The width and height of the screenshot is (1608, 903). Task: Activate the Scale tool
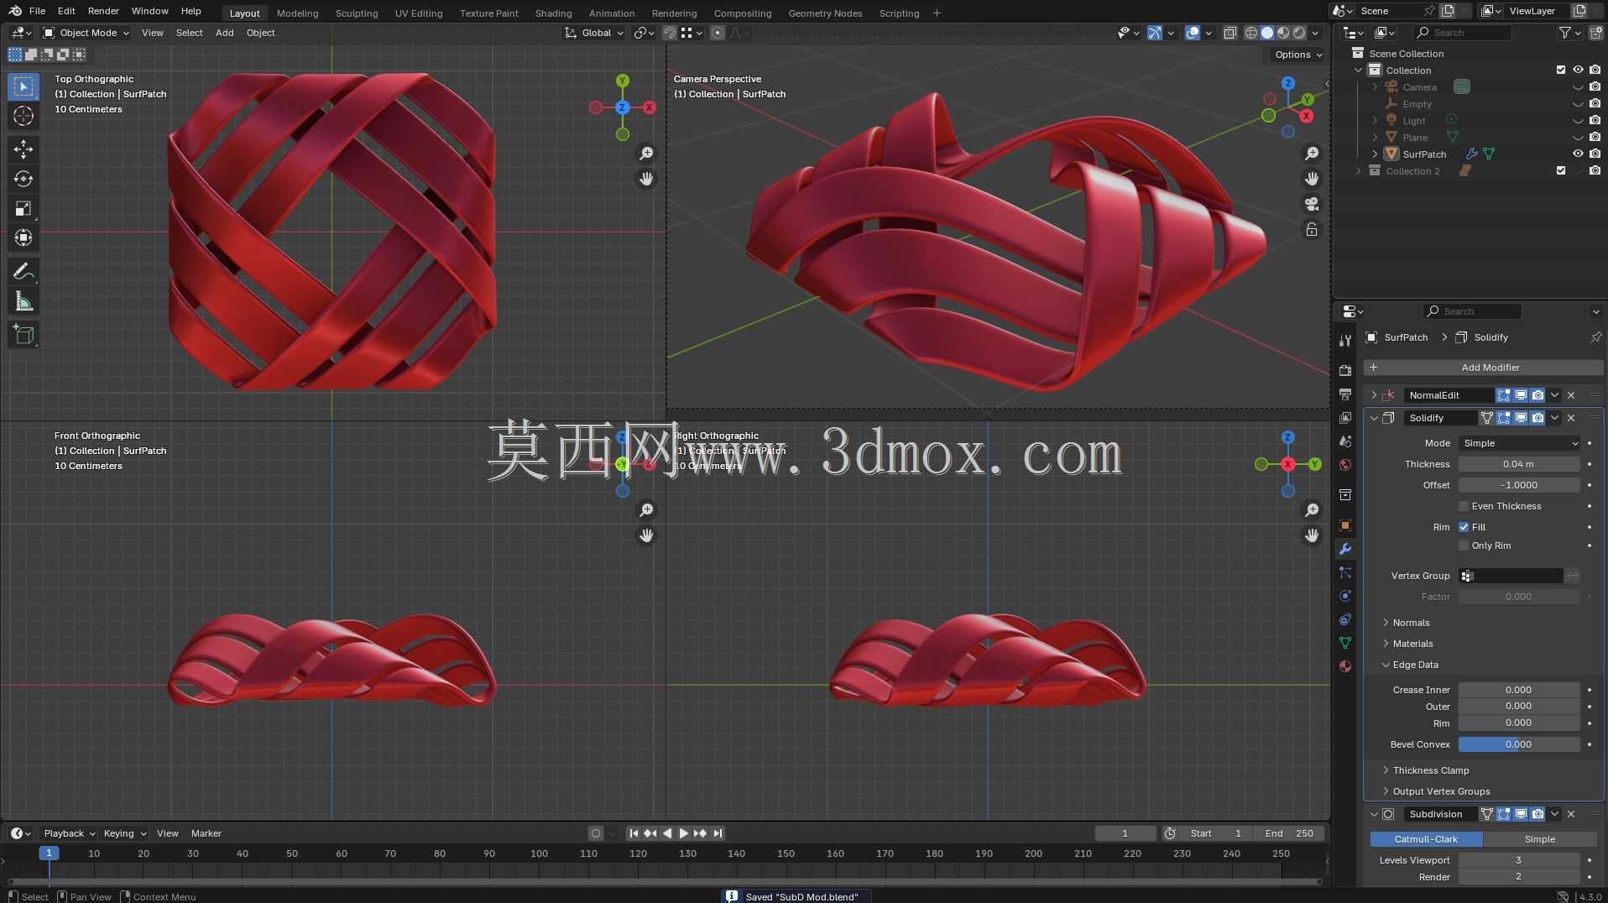click(x=23, y=208)
